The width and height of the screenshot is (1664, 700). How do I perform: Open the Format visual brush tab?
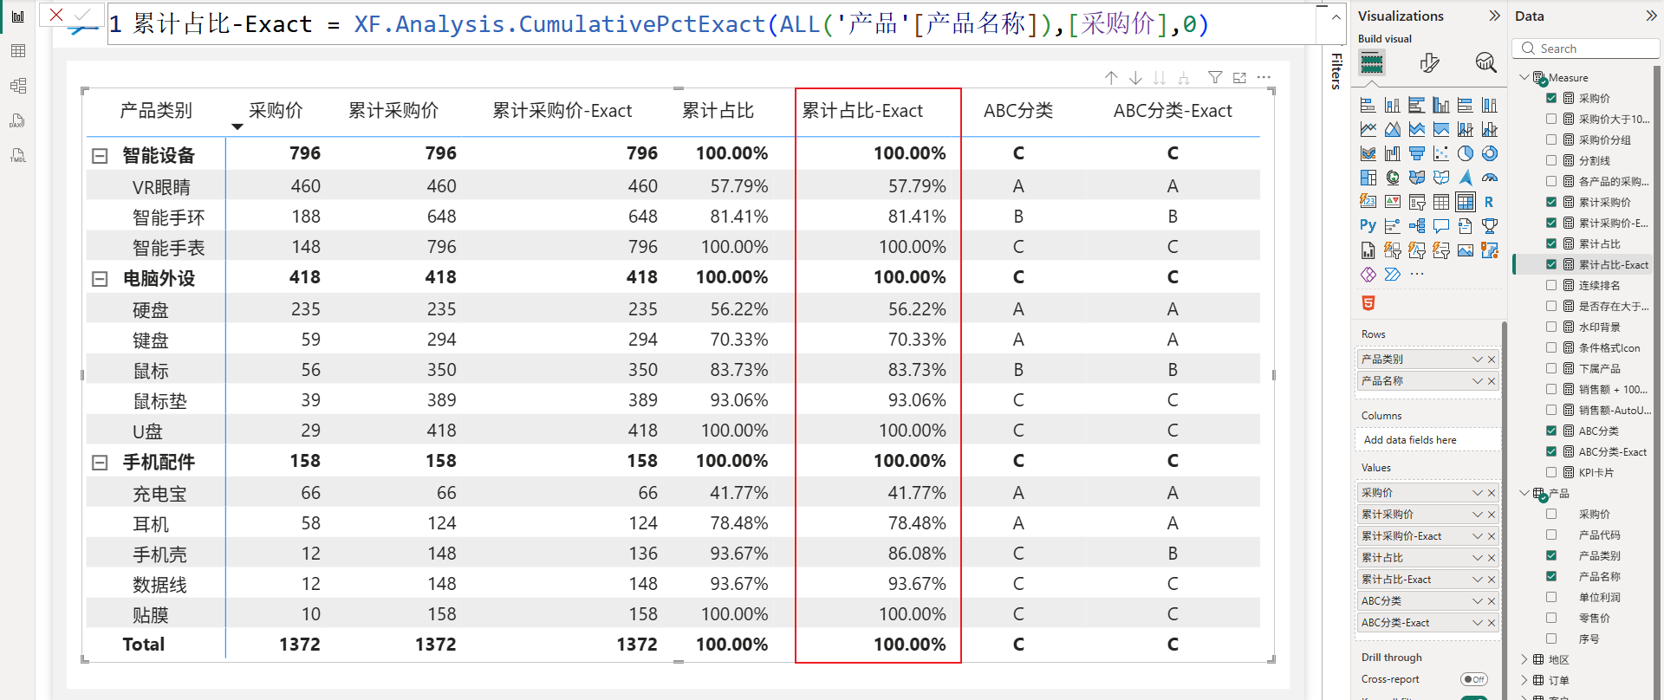(x=1429, y=62)
